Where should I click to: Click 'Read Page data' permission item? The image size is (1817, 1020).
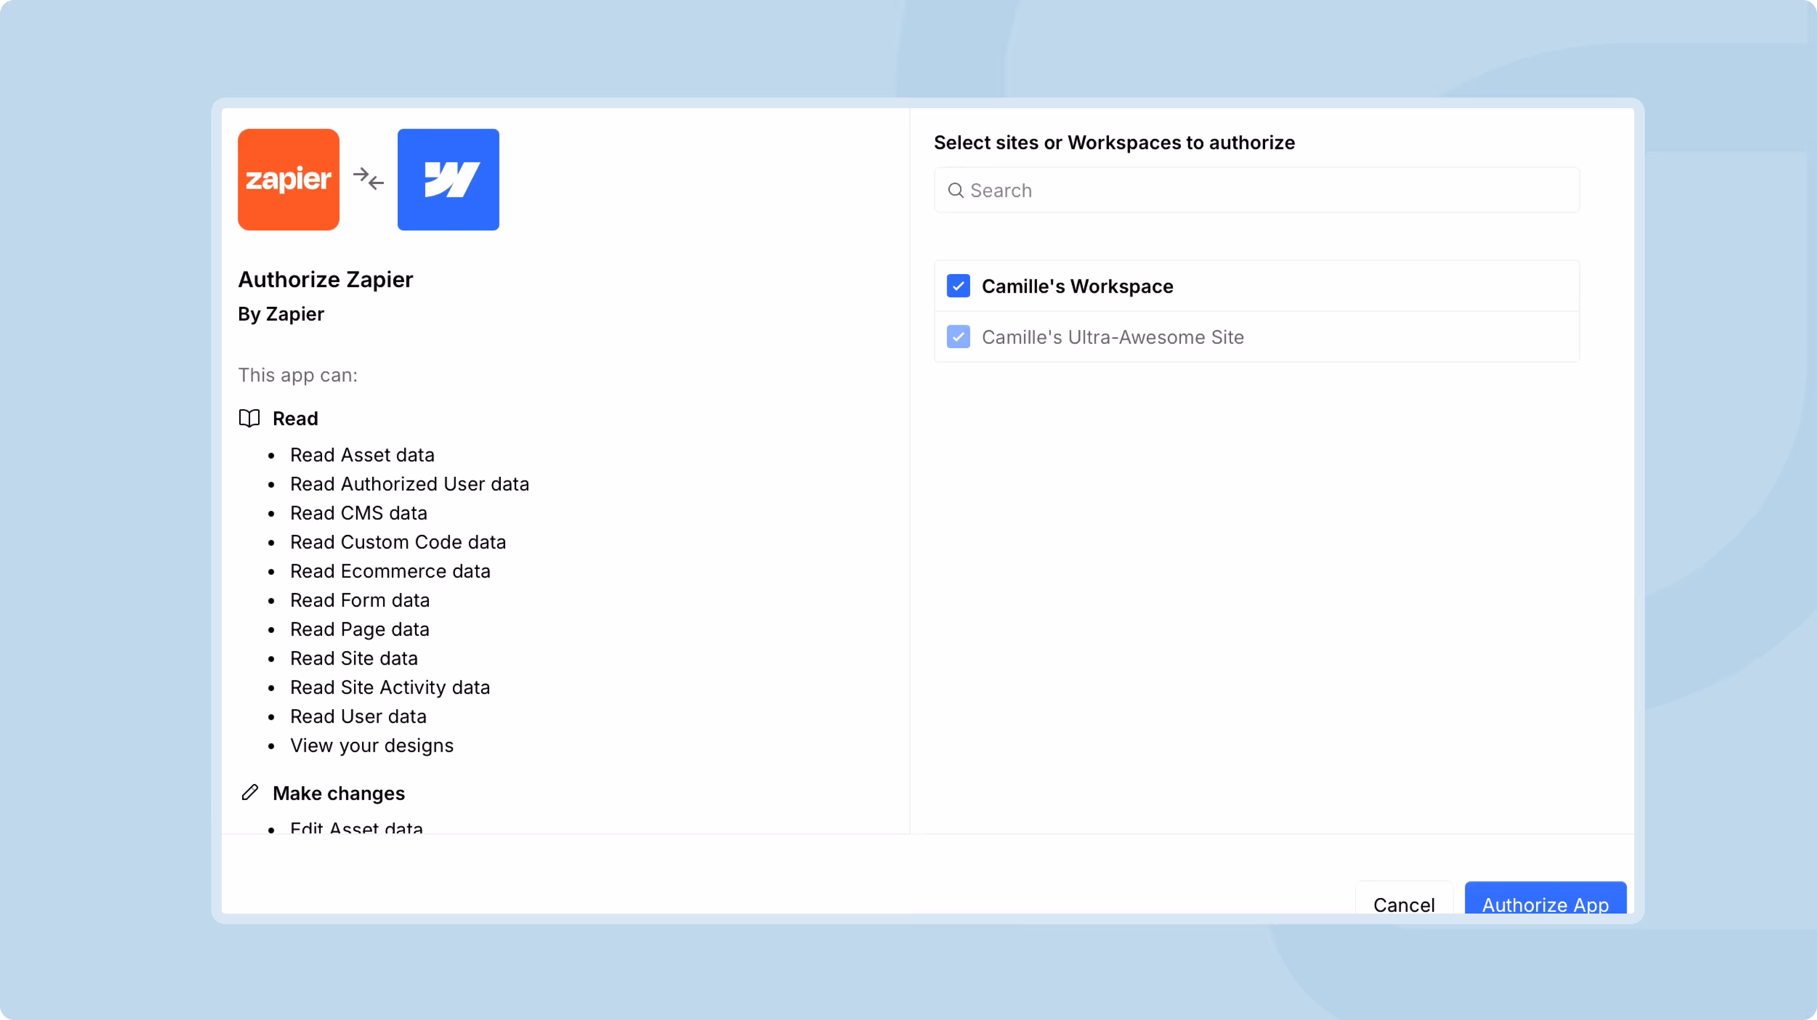coord(360,629)
